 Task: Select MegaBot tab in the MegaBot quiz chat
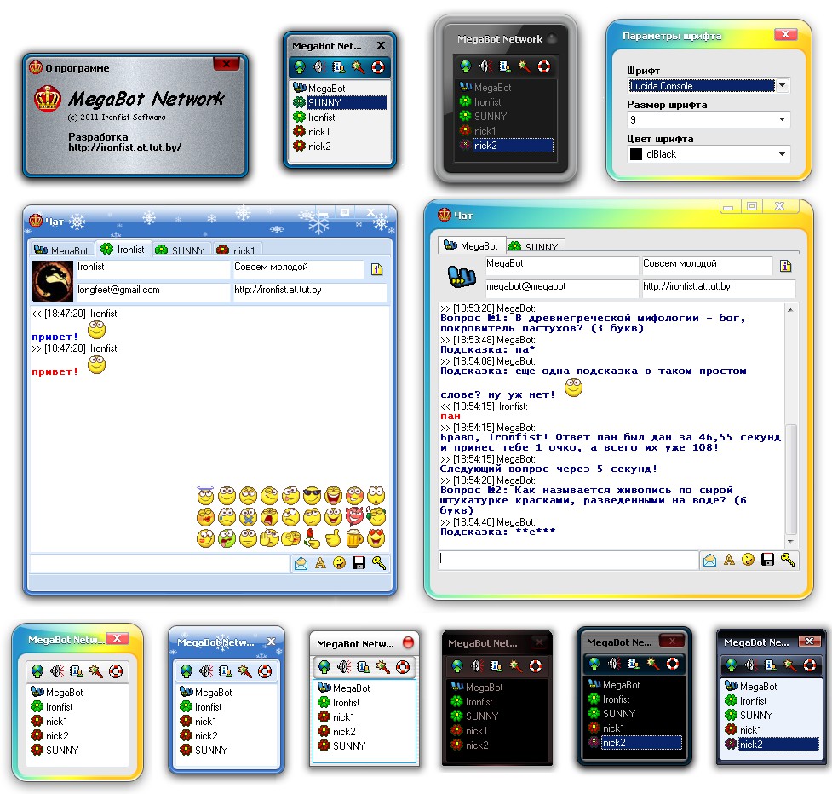472,245
